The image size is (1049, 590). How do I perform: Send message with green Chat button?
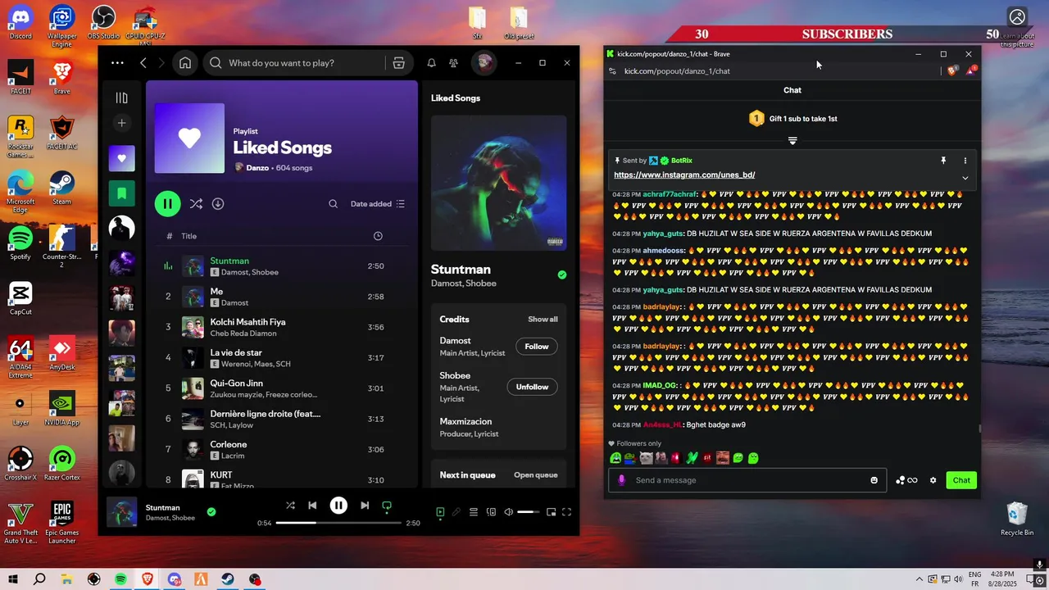tap(961, 480)
